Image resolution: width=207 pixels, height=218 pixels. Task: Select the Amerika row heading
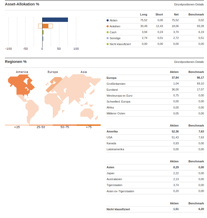click(112, 131)
